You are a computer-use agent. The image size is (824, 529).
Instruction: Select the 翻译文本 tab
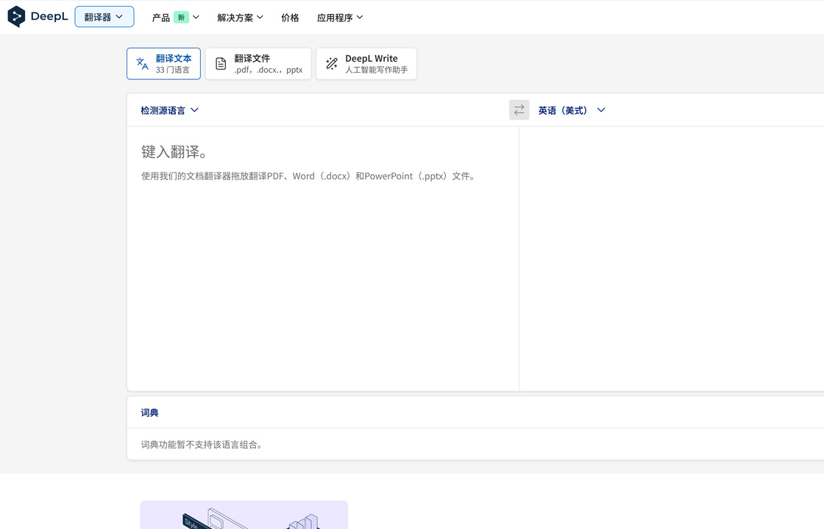pos(163,63)
